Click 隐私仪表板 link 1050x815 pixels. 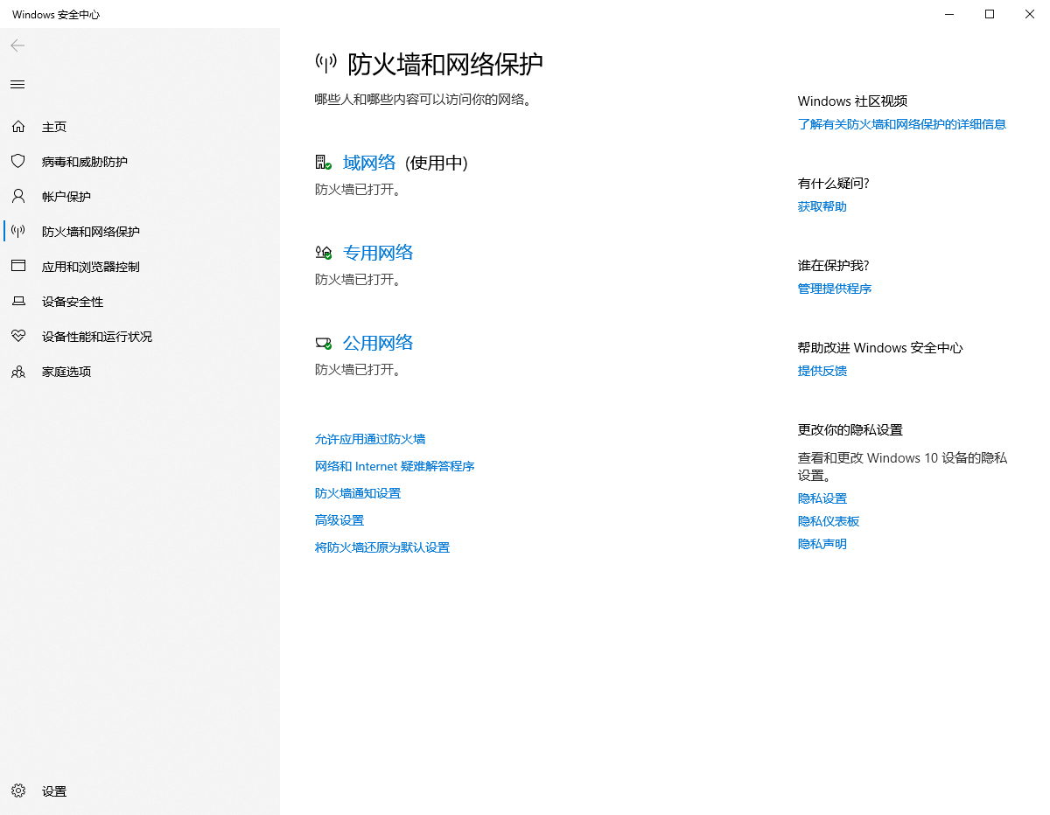coord(829,521)
